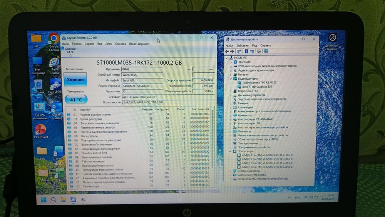Select Мониторы in Device Manager tree
385x217 pixels.
(x=244, y=131)
